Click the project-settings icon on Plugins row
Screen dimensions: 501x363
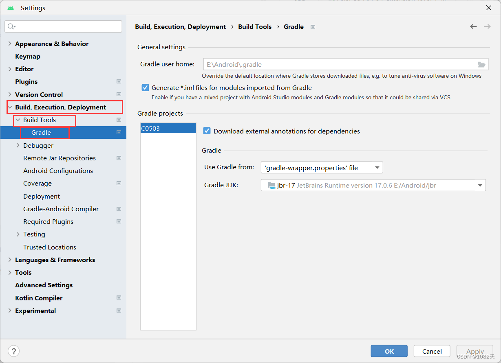point(119,82)
